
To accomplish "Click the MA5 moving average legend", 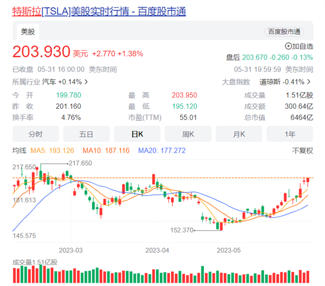I will click(x=52, y=151).
